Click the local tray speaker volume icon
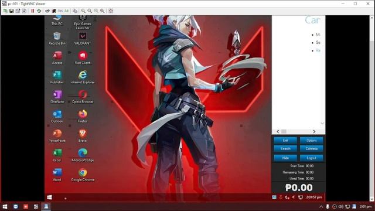The width and height of the screenshot is (375, 211). pos(341,206)
